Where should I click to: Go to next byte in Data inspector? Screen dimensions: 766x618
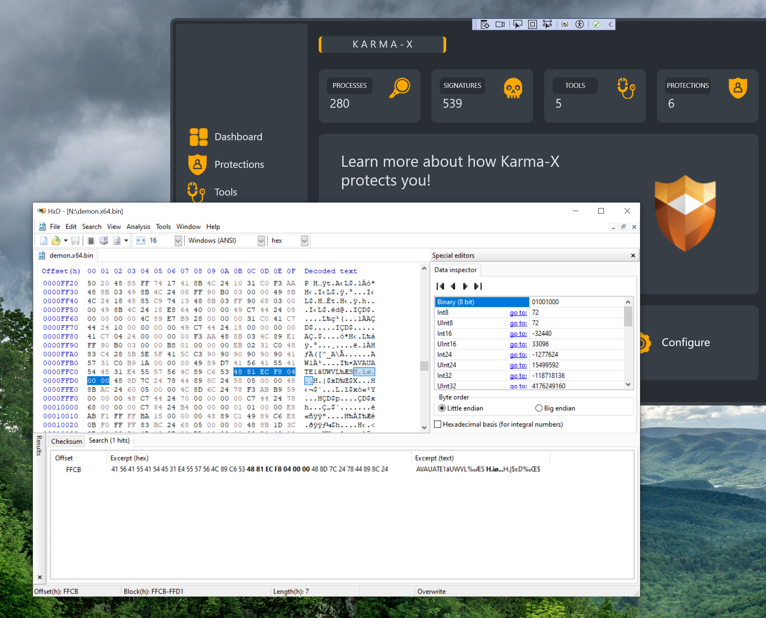465,286
